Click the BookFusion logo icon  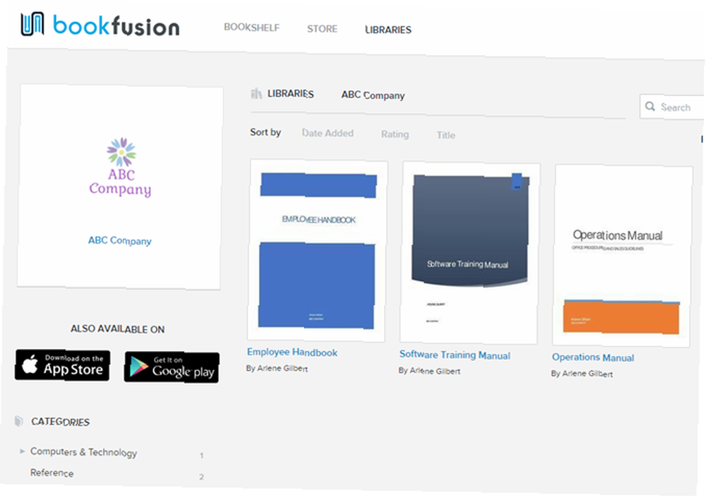[32, 24]
